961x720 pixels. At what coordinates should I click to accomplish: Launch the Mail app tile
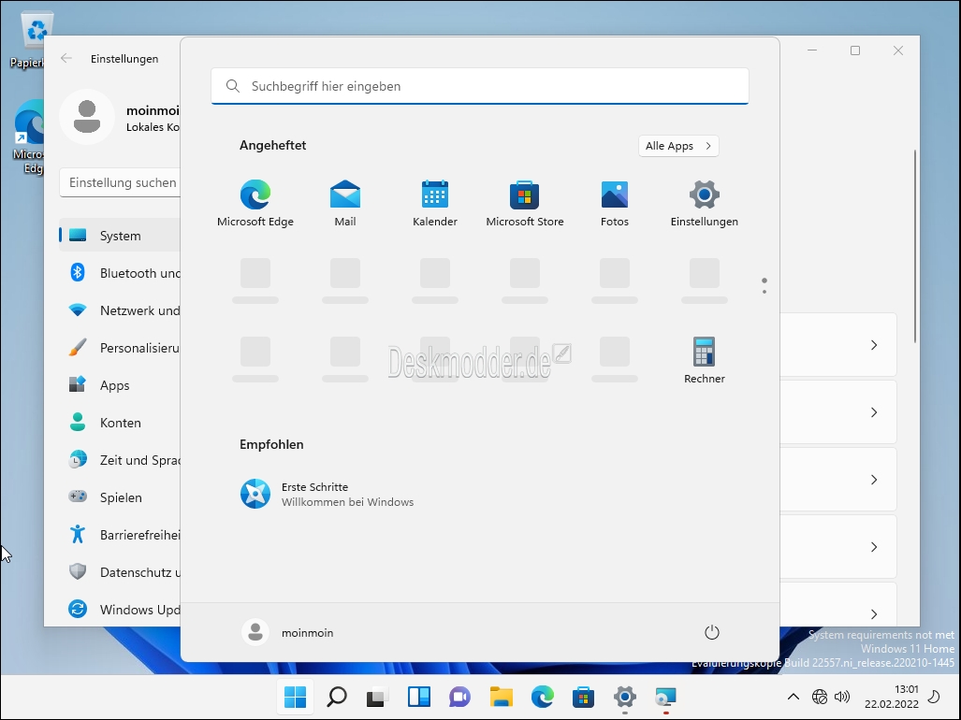[x=345, y=203]
